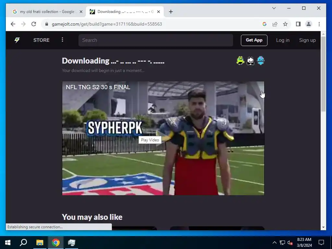Click the You may also like heading
The height and width of the screenshot is (249, 332).
pyautogui.click(x=92, y=217)
